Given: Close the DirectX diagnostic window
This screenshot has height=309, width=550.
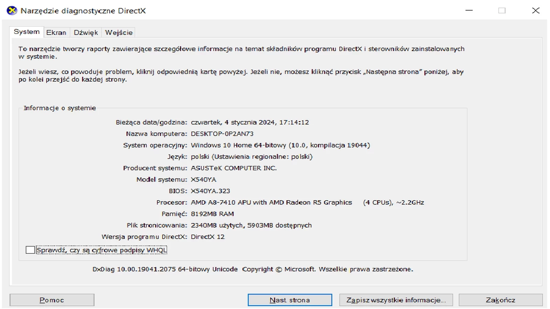Looking at the screenshot, I should coord(536,11).
